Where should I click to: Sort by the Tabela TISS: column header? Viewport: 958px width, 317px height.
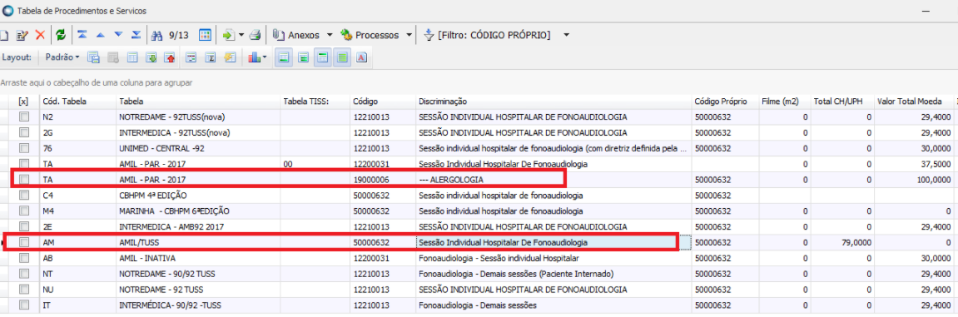315,102
